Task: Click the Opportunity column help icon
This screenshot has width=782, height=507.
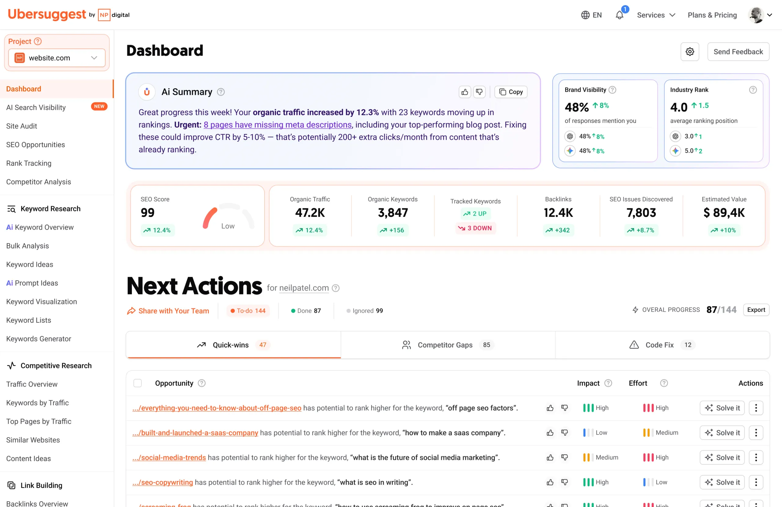Action: [x=202, y=383]
